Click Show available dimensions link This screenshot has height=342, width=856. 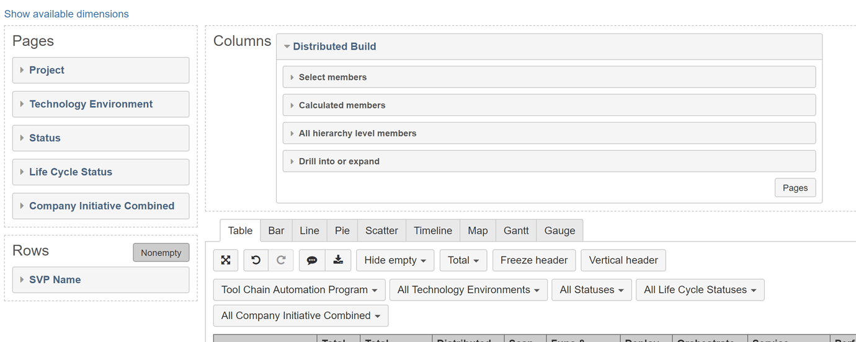click(x=66, y=14)
